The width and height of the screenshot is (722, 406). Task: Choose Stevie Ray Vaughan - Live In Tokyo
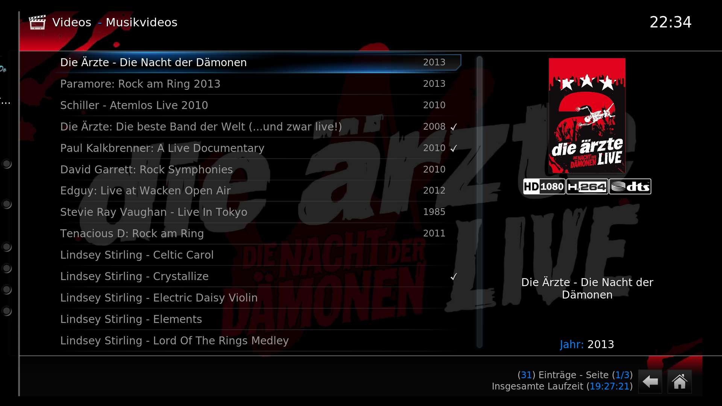pos(259,212)
